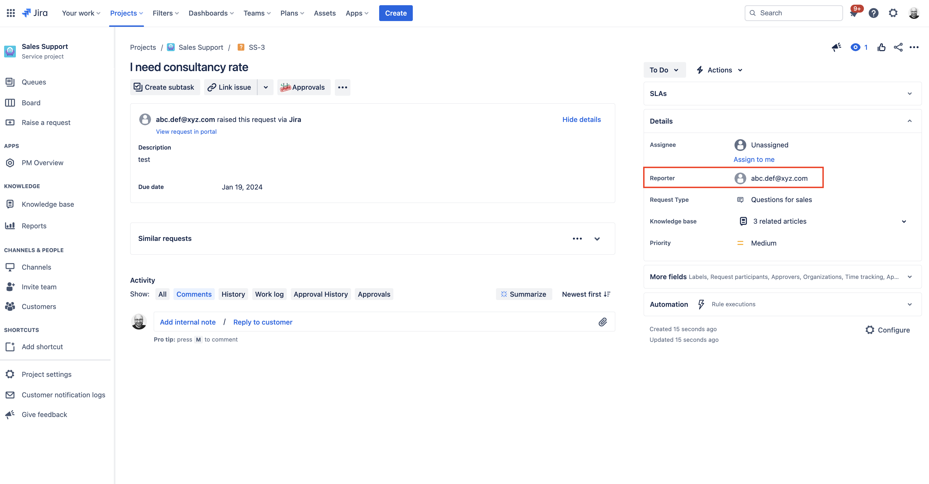Screen dimensions: 929x484
Task: Expand the Automation panel
Action: [x=910, y=304]
